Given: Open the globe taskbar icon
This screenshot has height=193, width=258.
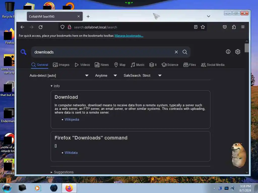Looking at the screenshot, I should tap(54, 188).
